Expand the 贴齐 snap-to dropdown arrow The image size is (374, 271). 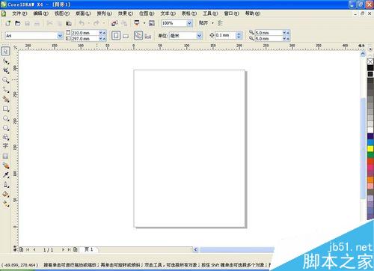click(x=212, y=23)
